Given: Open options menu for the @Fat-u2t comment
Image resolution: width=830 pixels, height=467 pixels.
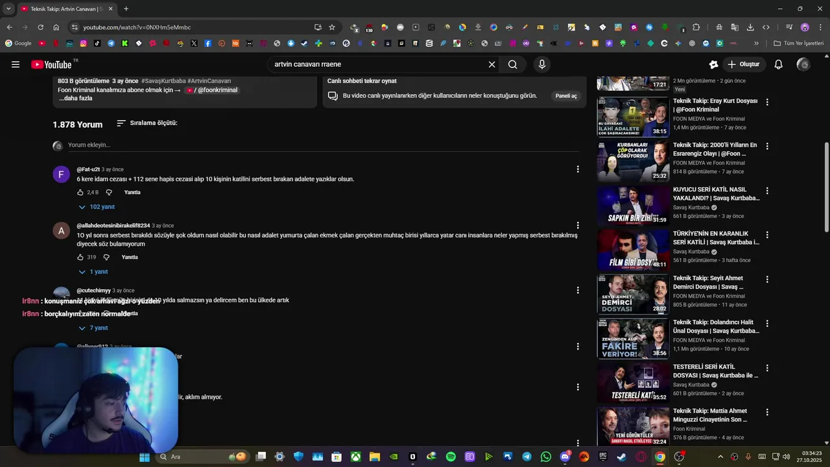Looking at the screenshot, I should click(578, 169).
